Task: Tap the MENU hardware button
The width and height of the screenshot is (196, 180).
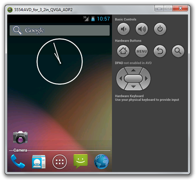Action: (142, 51)
